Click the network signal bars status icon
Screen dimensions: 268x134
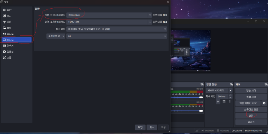[197, 131]
